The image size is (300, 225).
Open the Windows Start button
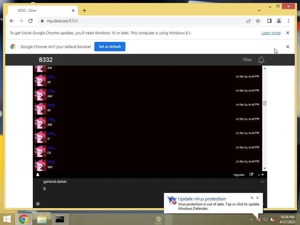[x=7, y=219]
